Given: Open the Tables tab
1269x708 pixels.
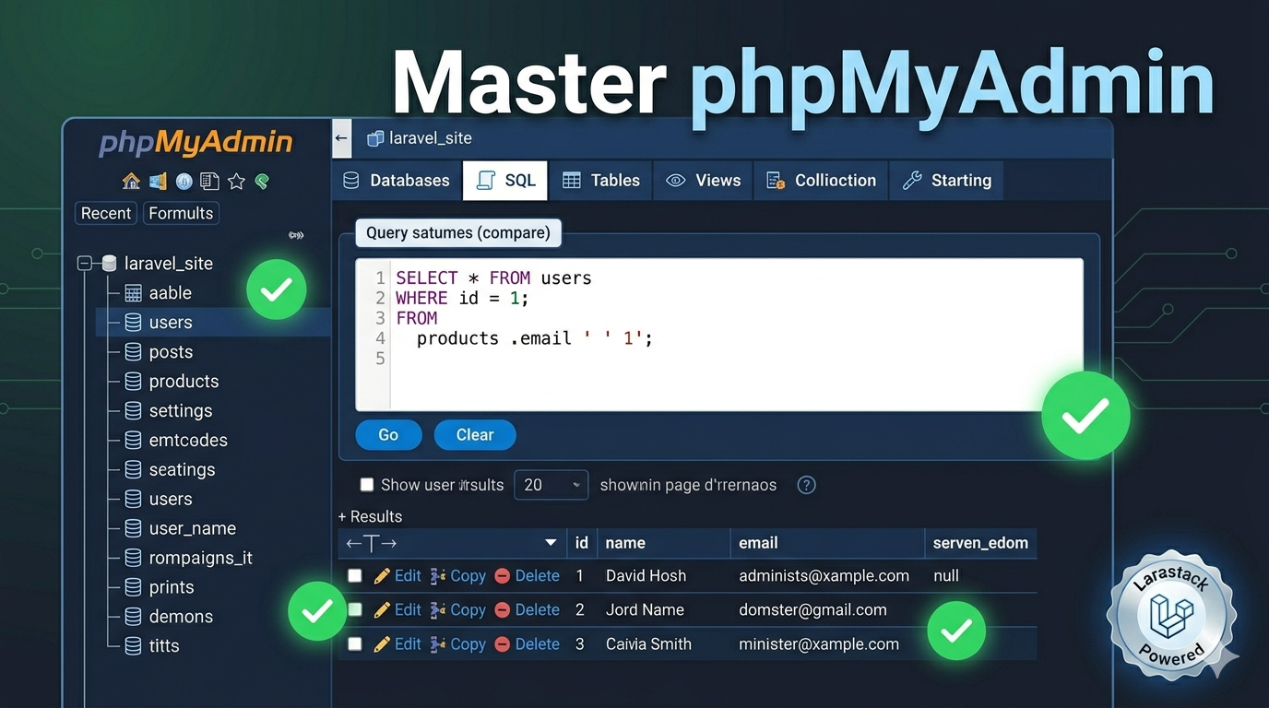Looking at the screenshot, I should point(601,181).
